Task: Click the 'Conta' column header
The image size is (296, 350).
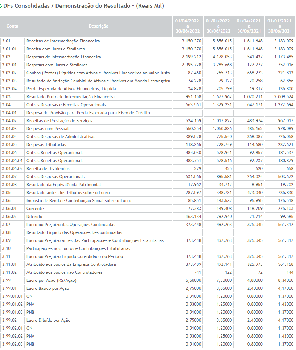Action: [12, 26]
